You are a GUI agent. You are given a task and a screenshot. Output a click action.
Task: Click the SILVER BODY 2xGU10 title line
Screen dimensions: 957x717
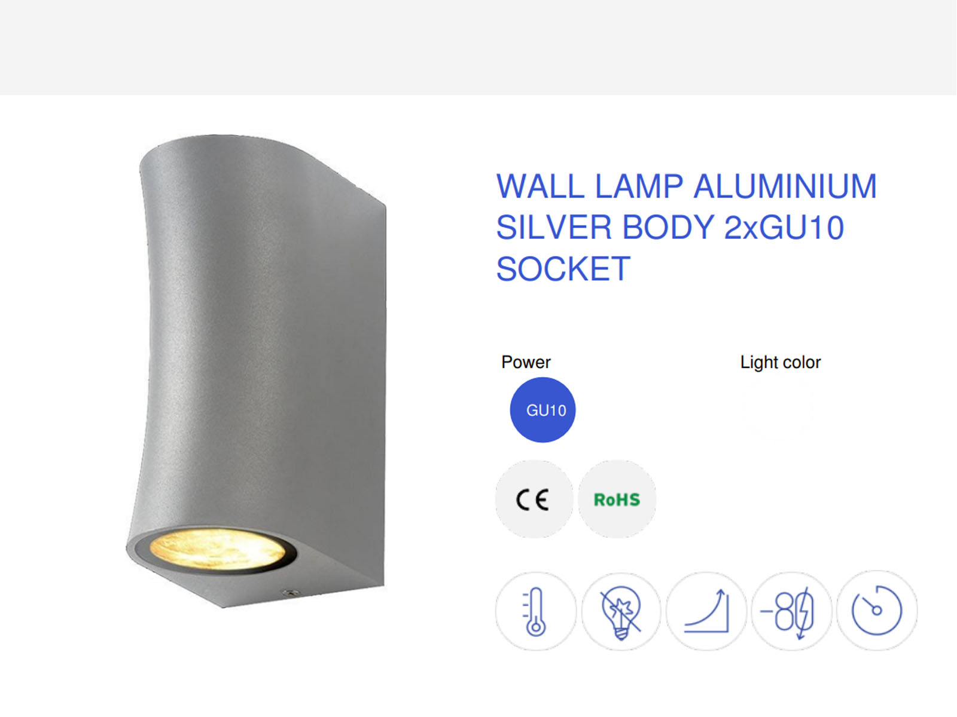coord(670,228)
